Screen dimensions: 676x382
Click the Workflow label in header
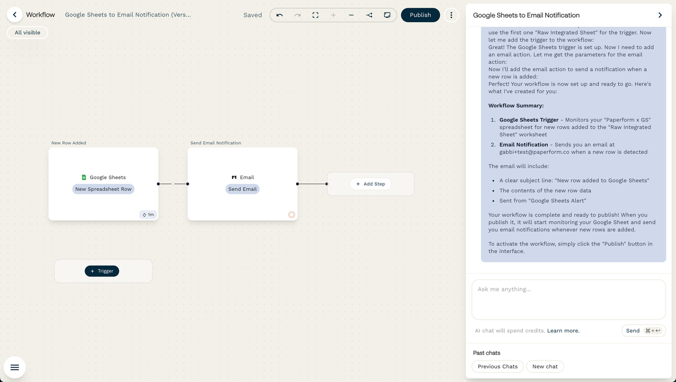point(41,15)
